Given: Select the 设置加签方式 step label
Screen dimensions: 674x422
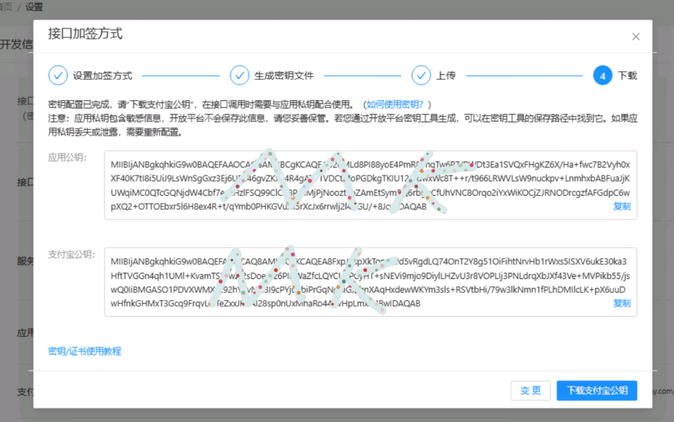Looking at the screenshot, I should point(102,76).
